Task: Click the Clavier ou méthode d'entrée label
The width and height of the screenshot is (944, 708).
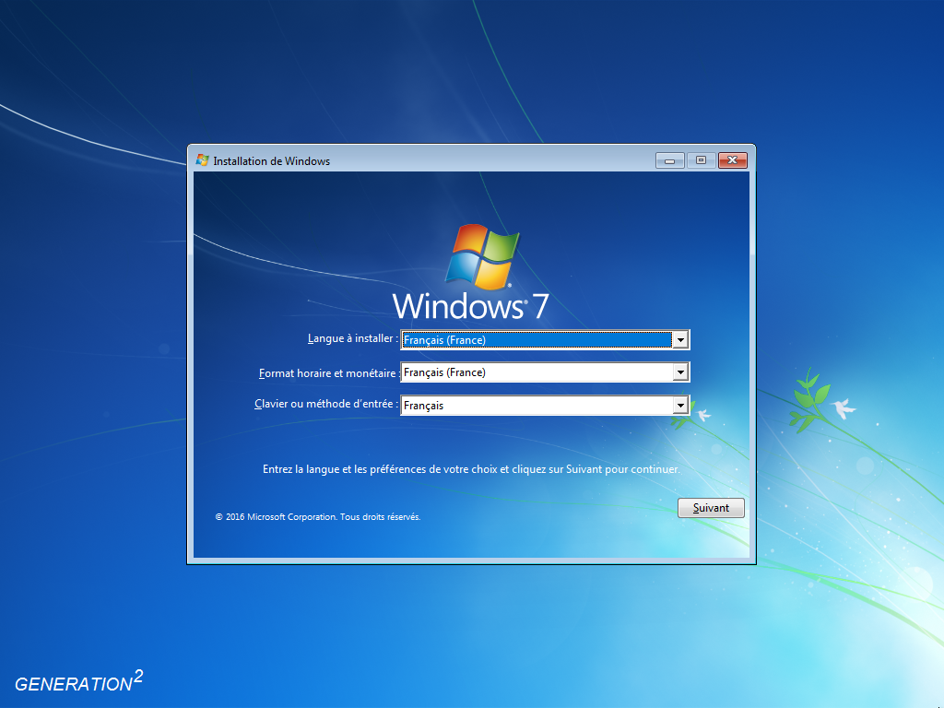Action: point(326,404)
